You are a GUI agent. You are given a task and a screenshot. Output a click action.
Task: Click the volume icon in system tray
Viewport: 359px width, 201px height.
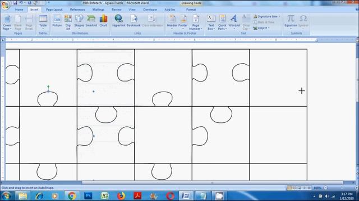pos(327,196)
